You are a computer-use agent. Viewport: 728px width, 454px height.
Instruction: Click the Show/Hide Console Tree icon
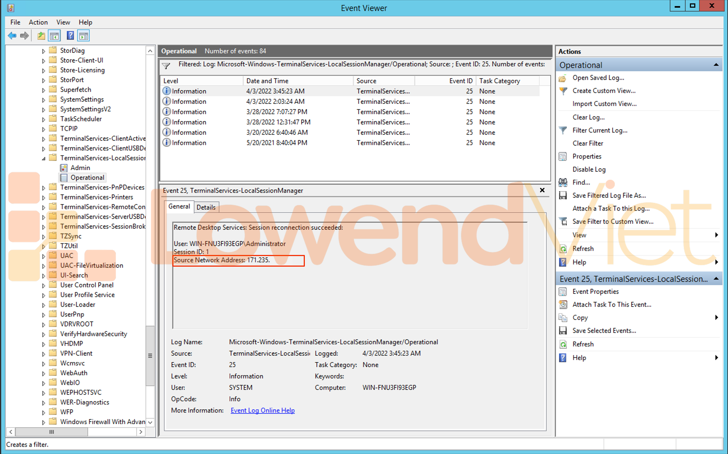tap(54, 36)
